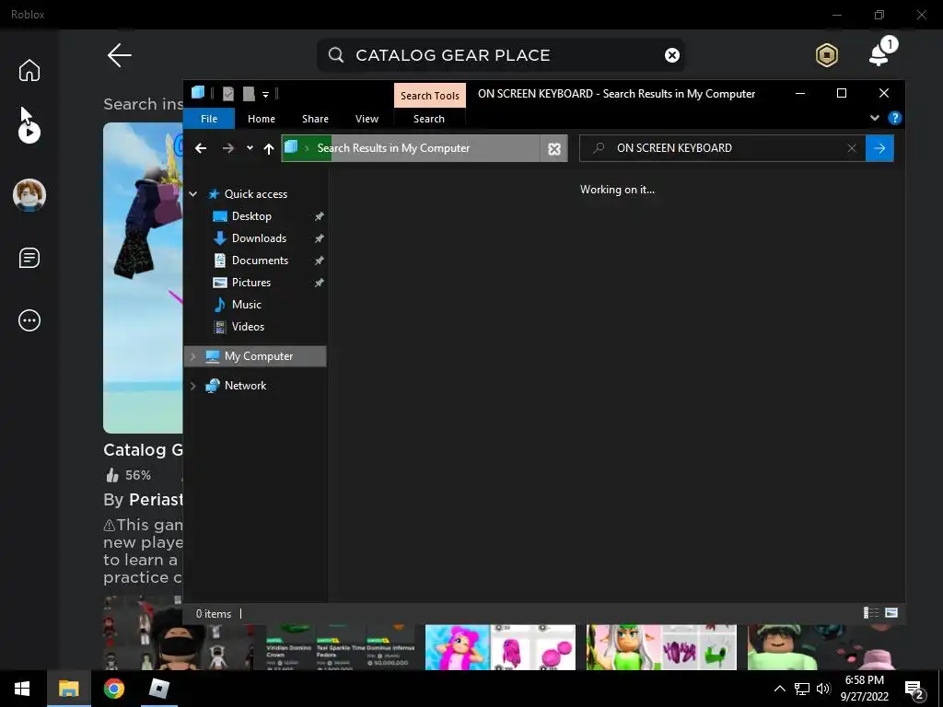The image size is (943, 707).
Task: Go to Roblox Home icon
Action: 29,70
